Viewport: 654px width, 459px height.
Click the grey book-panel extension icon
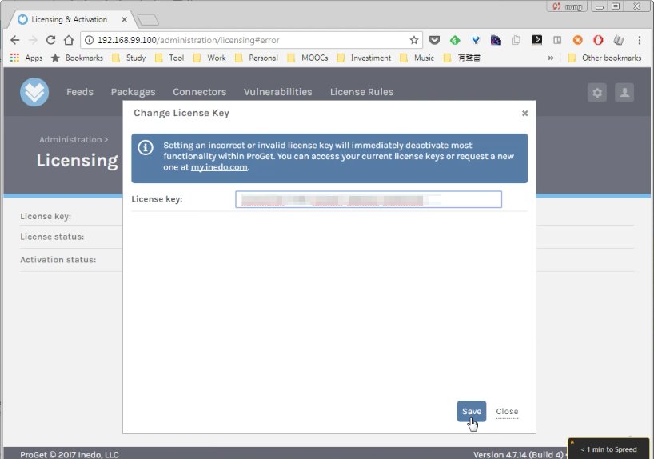(x=556, y=40)
